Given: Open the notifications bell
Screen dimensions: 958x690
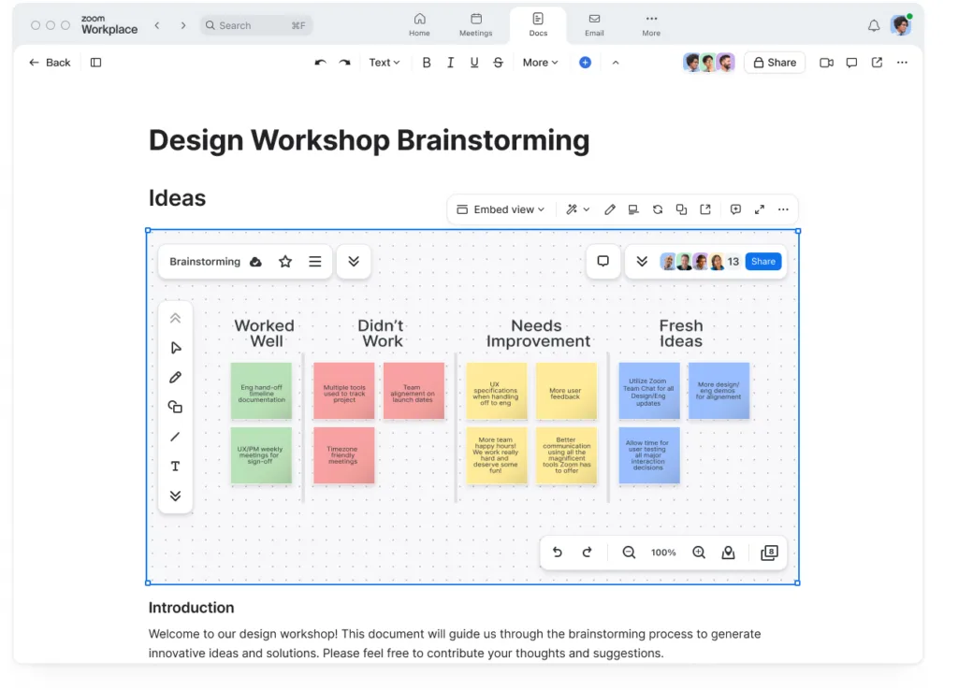Looking at the screenshot, I should 874,26.
